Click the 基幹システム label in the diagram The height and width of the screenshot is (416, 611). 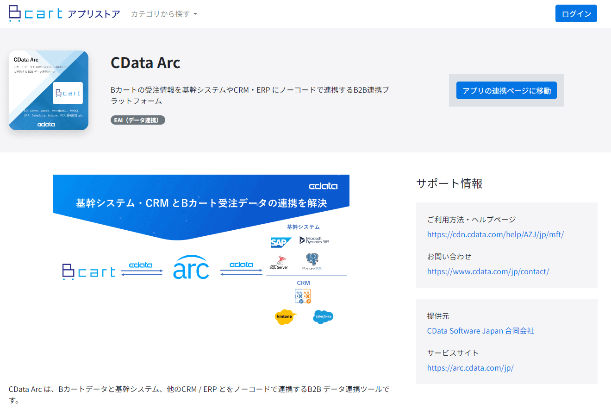coord(303,227)
